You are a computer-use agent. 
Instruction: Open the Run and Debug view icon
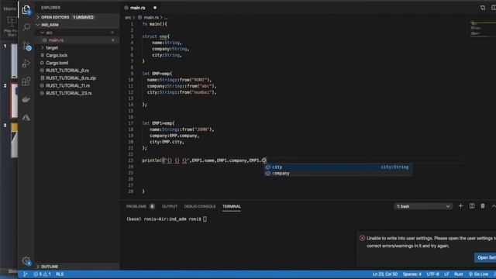point(26,64)
